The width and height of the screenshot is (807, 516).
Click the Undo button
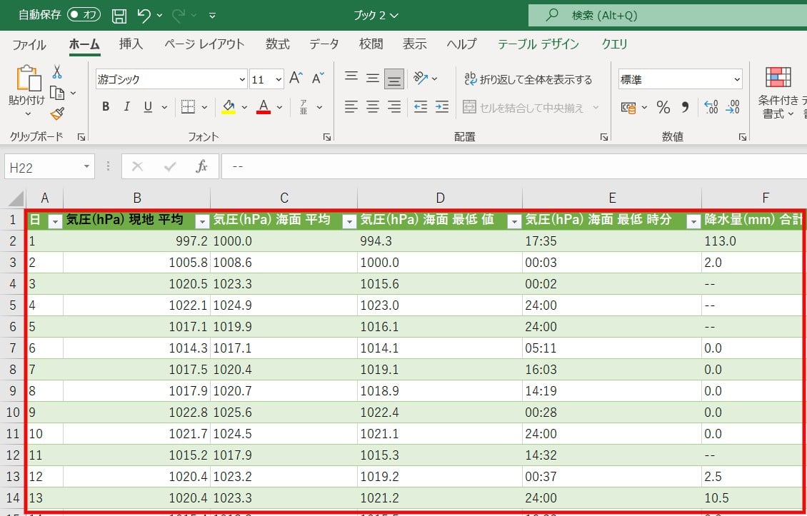[x=144, y=14]
